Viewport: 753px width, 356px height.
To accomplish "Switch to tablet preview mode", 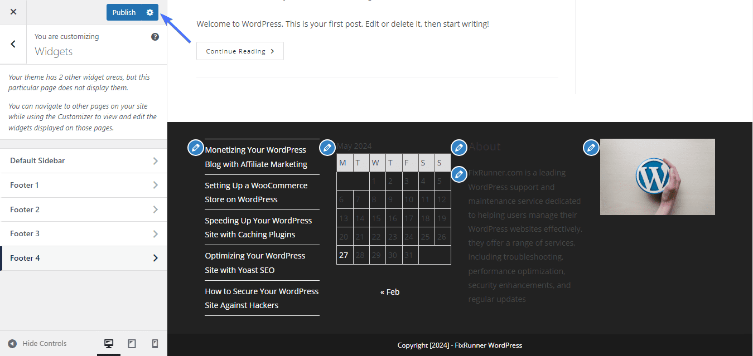I will 132,344.
